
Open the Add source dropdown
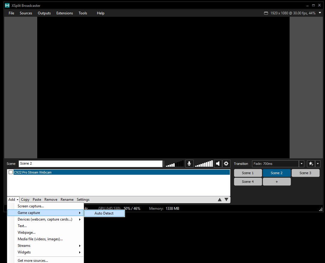pos(13,200)
